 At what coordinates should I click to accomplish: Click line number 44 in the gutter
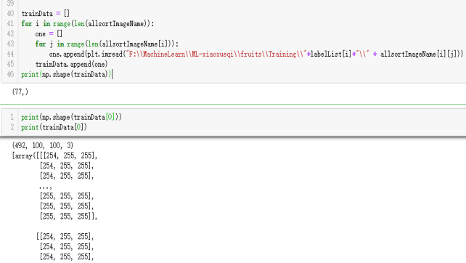(x=10, y=54)
